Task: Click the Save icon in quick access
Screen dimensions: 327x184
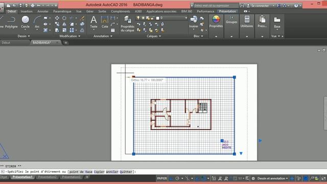Action: [20, 6]
